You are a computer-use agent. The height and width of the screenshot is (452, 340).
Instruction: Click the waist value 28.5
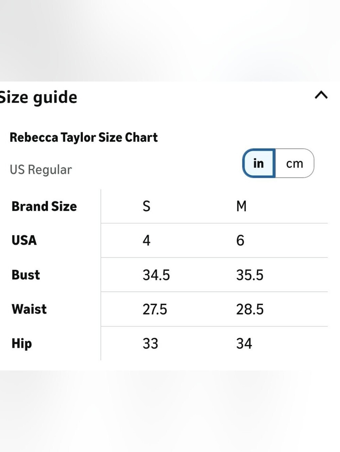click(250, 309)
